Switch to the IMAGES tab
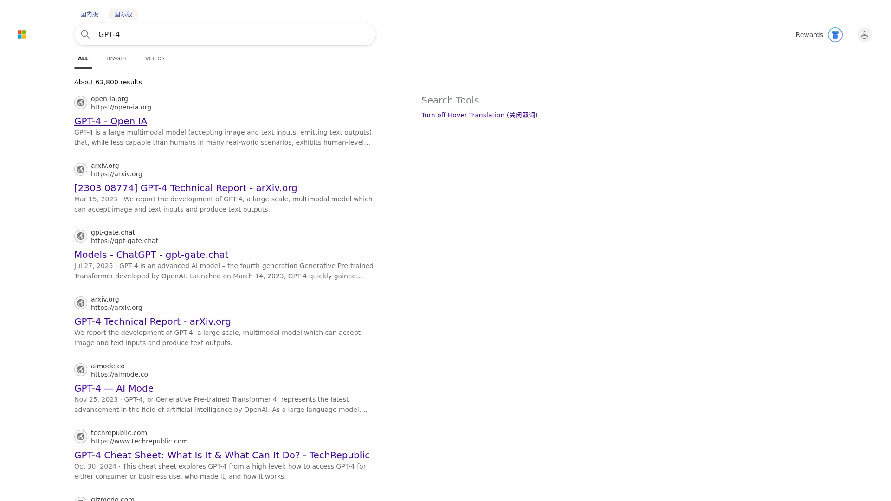The width and height of the screenshot is (891, 501). [x=116, y=58]
